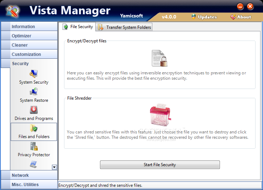The width and height of the screenshot is (263, 190).
Task: Expand the Network sidebar section
Action: [29, 175]
